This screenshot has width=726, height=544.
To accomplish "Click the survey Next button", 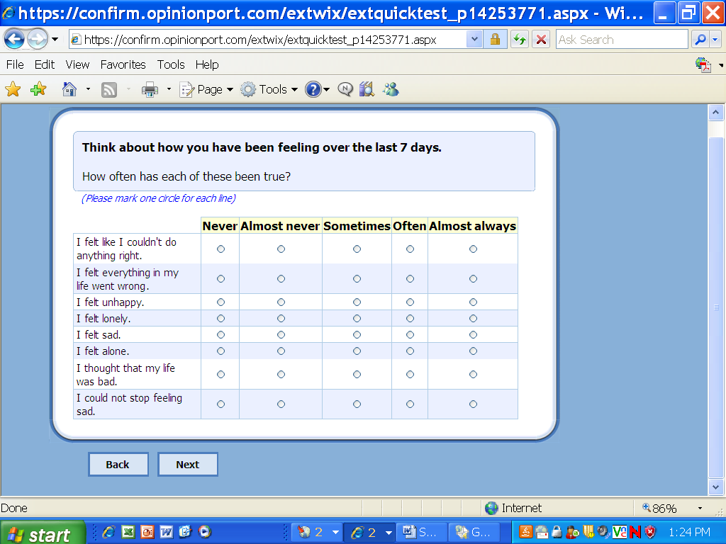I will click(x=187, y=465).
